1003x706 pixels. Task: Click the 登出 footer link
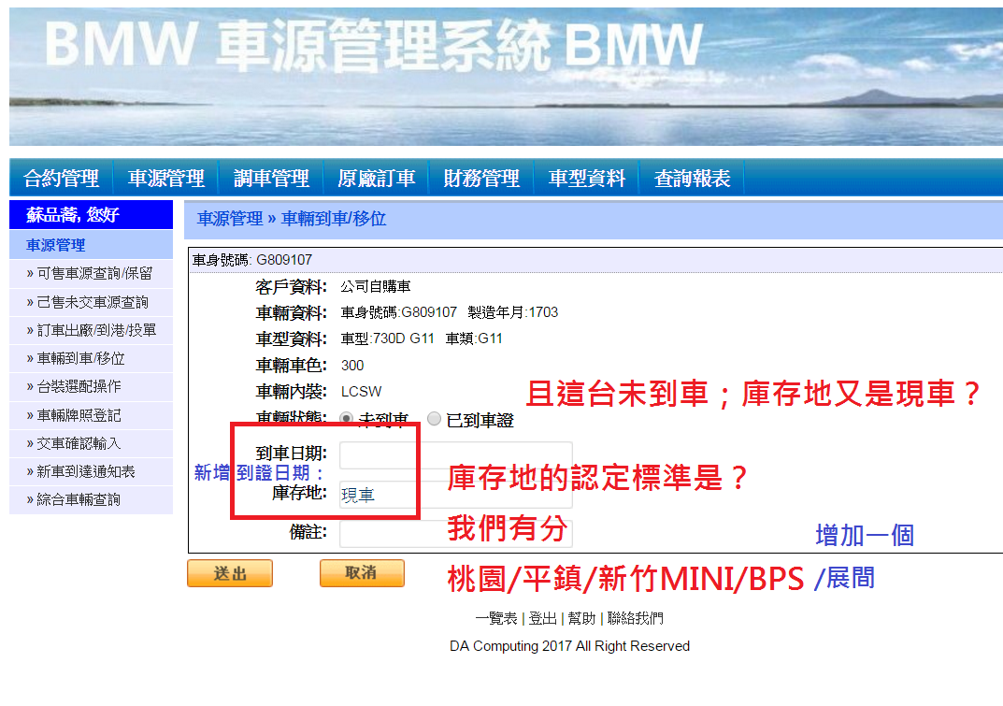tap(542, 618)
